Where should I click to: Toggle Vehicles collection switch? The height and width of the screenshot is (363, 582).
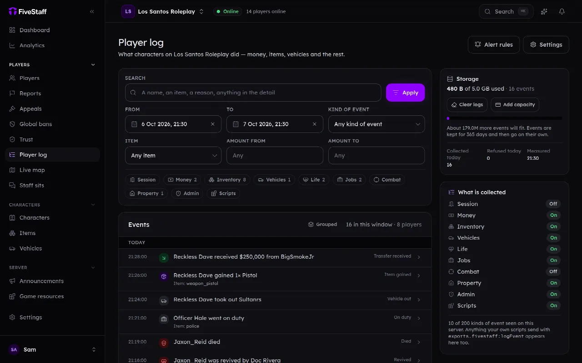coord(553,238)
